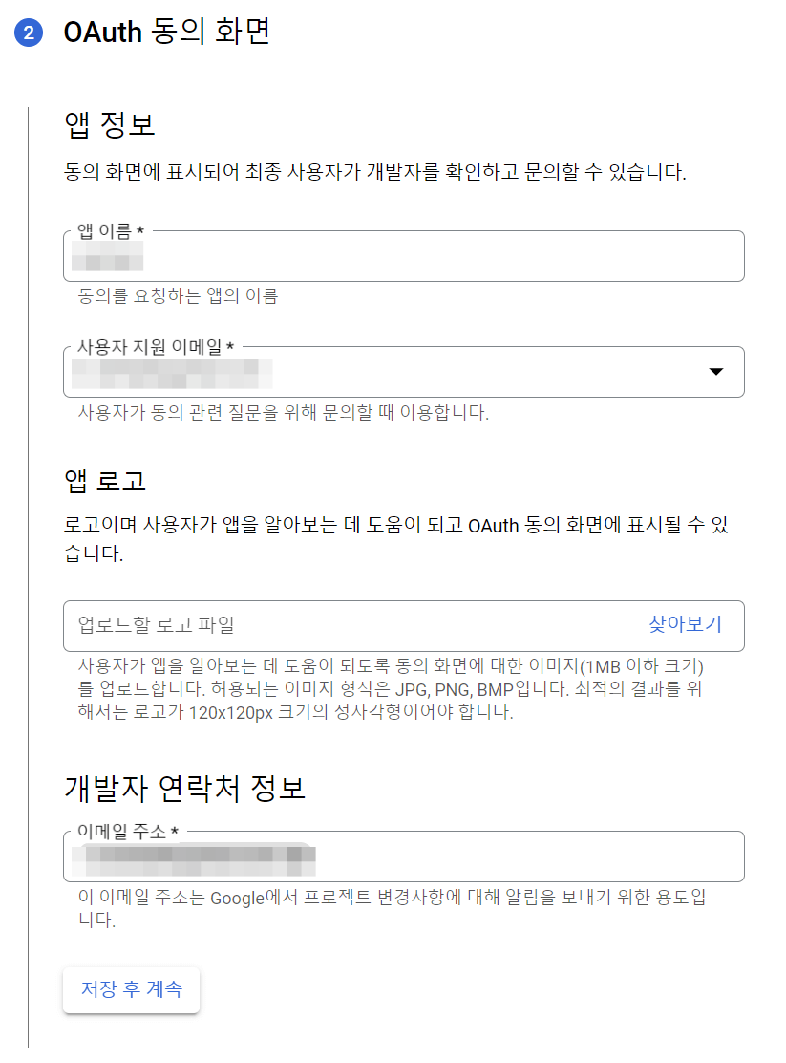The height and width of the screenshot is (1063, 786).
Task: Click the 저장 후 계속 button
Action: click(131, 989)
